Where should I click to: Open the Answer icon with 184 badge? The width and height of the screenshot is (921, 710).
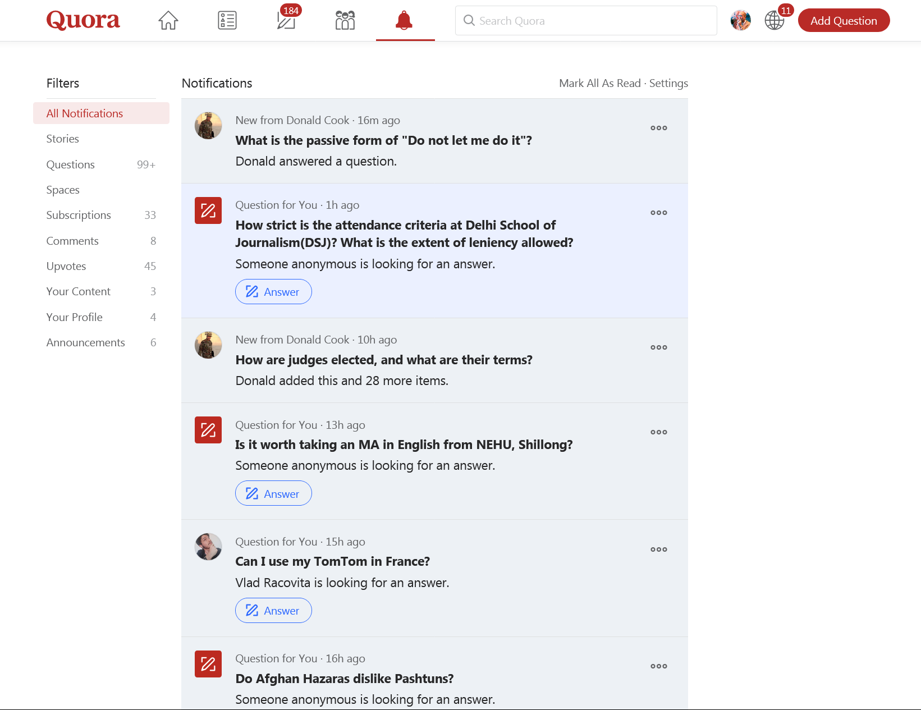(286, 21)
